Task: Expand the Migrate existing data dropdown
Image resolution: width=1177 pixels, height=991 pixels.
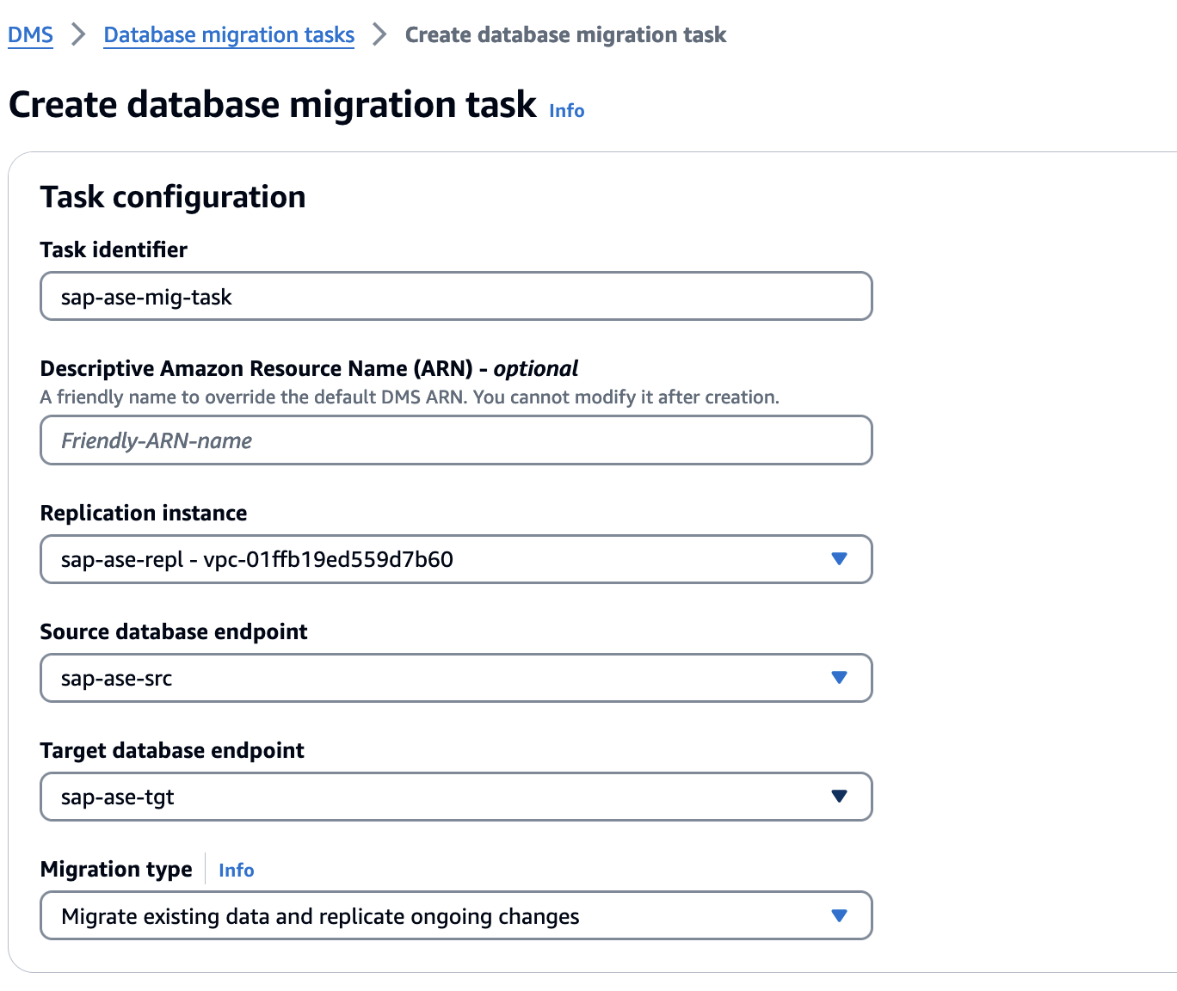Action: click(x=430, y=915)
